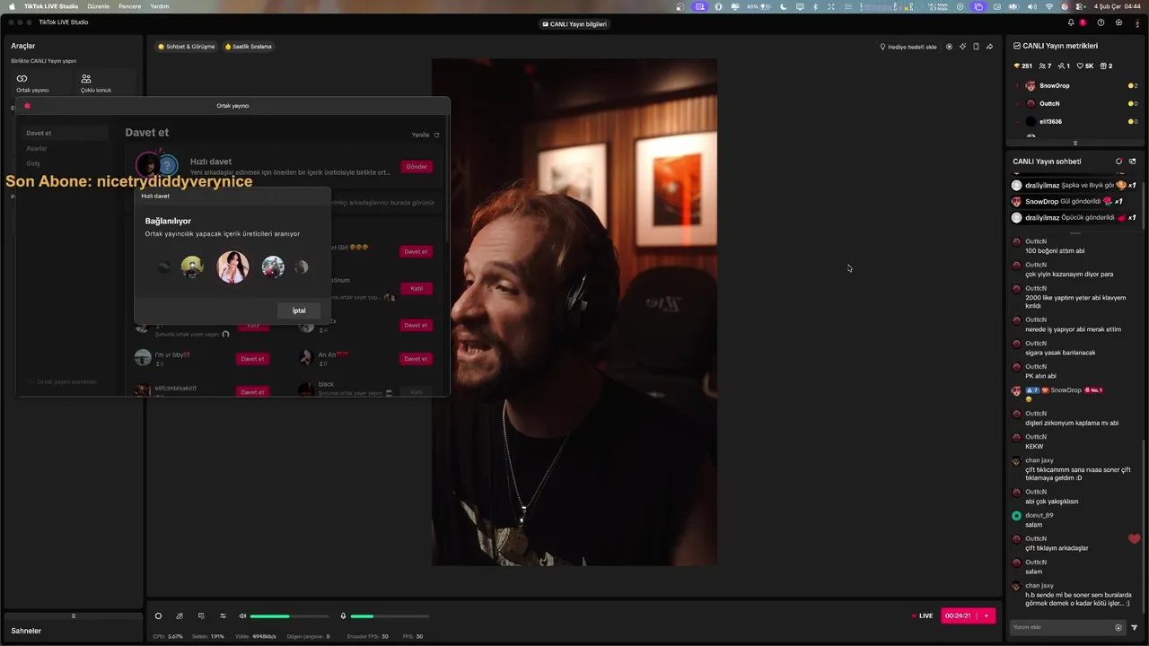Open notifications bell icon

pos(1071,22)
